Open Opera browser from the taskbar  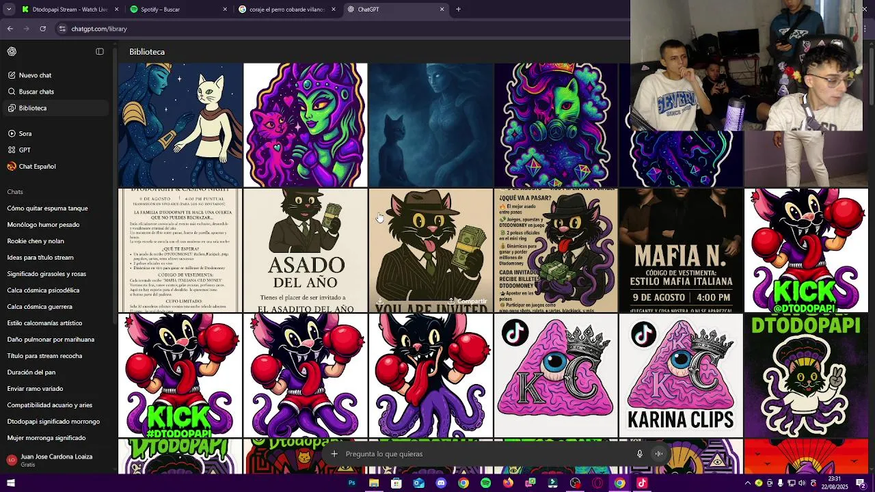[597, 483]
